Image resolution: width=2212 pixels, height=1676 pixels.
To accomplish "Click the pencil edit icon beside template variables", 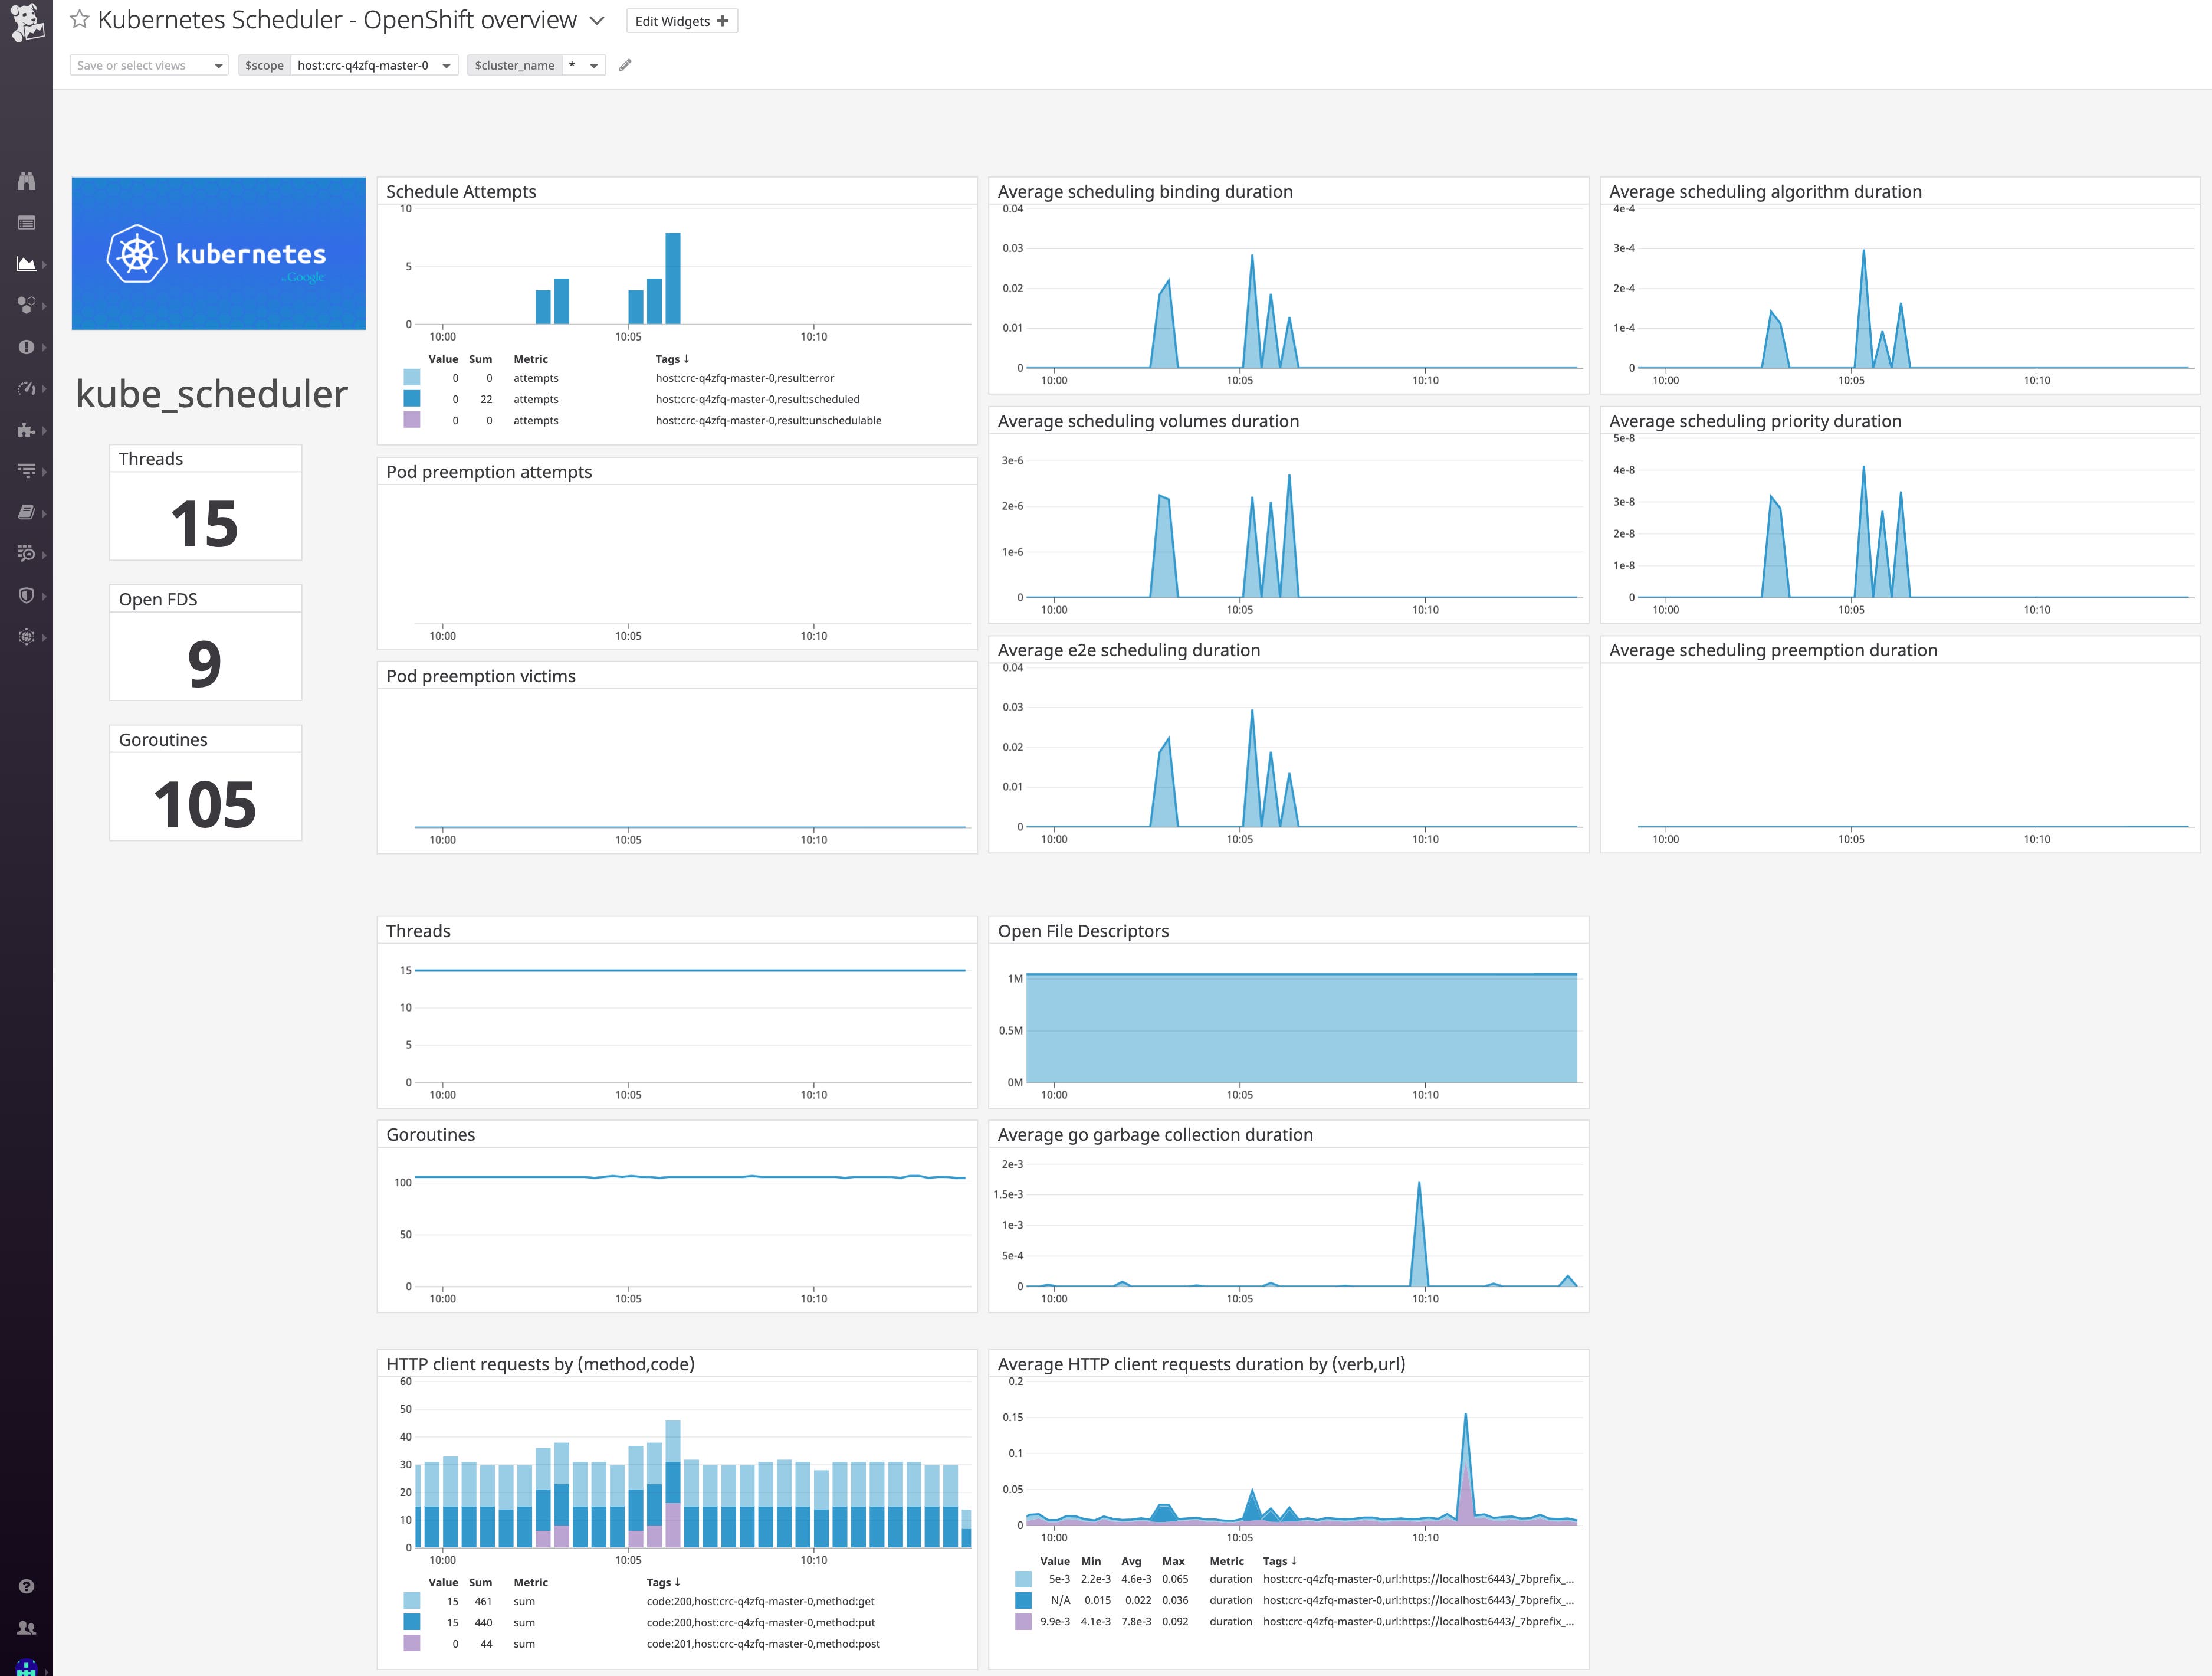I will click(x=625, y=64).
